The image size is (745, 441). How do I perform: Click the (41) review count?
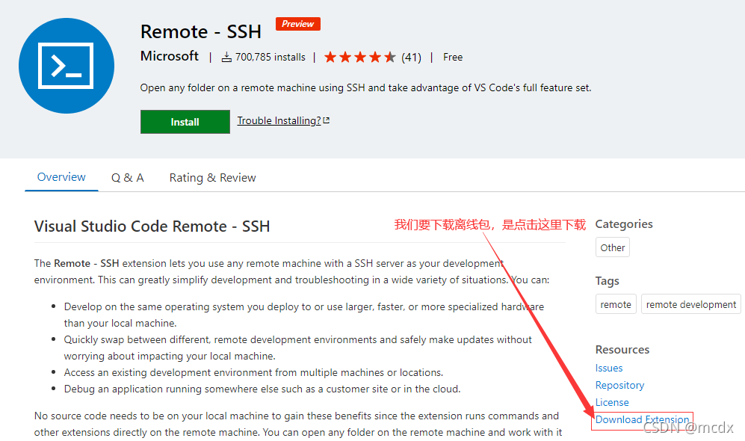[411, 58]
